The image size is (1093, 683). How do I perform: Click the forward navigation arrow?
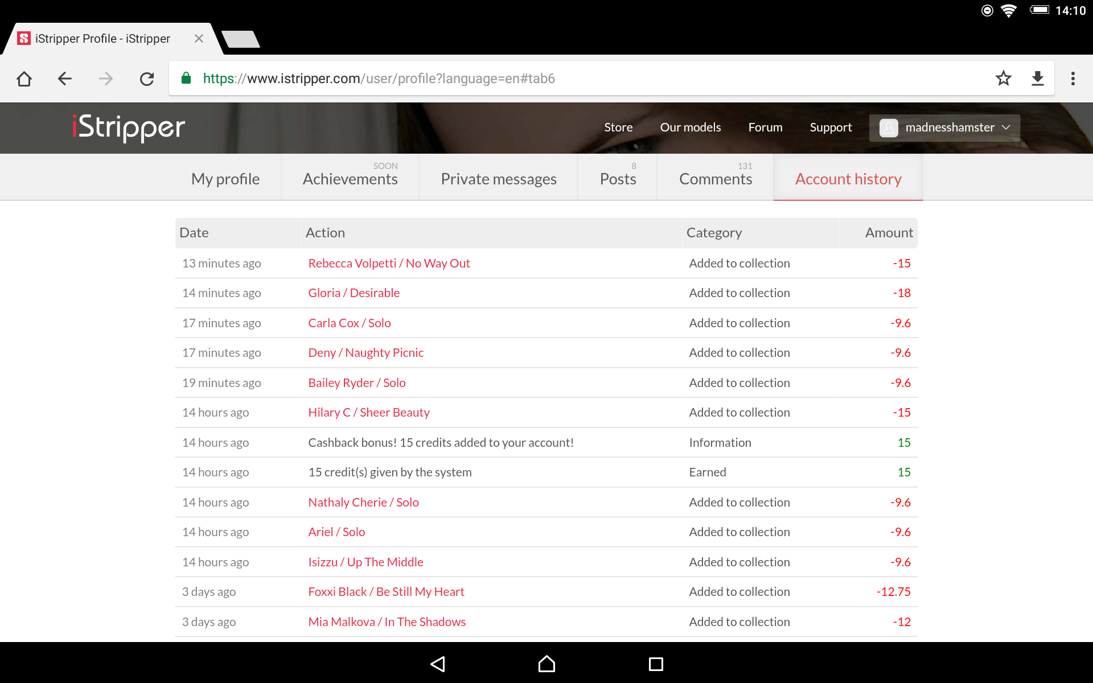tap(106, 79)
